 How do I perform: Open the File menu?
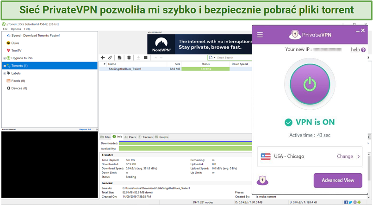[x=5, y=29]
